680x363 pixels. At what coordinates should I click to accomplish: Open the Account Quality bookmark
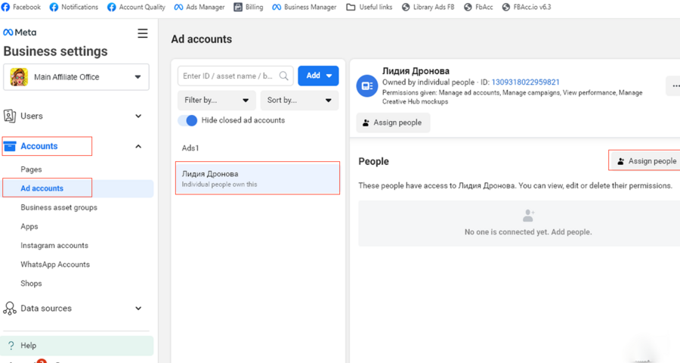coord(136,7)
